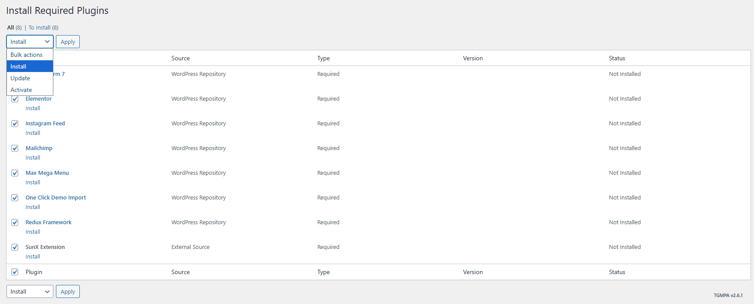Open the bottom bulk actions Install dropdown
The image size is (754, 304).
(30, 291)
